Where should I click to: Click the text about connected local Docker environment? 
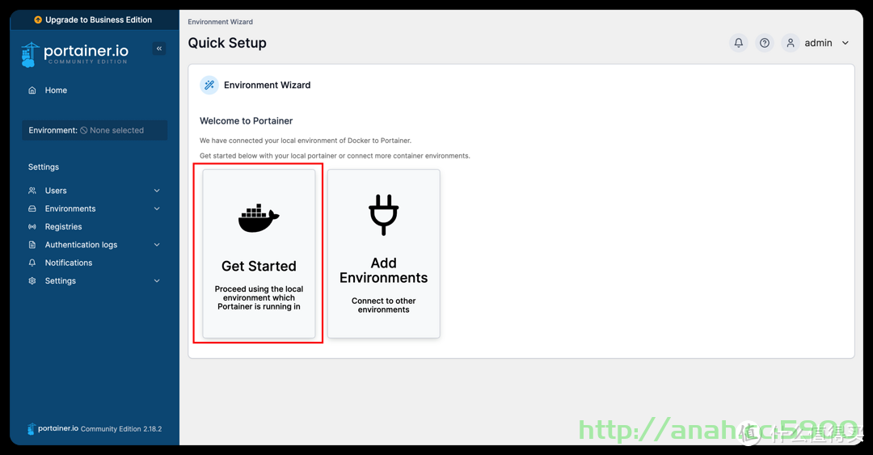(306, 141)
